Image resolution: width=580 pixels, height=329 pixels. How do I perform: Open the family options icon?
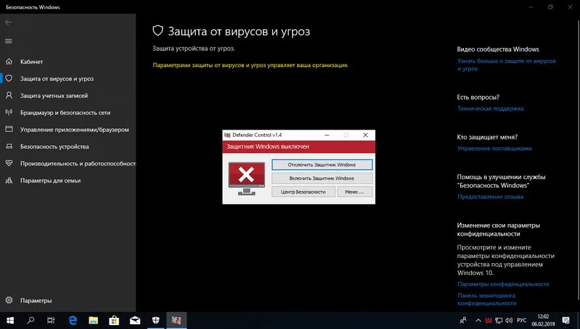(x=9, y=180)
